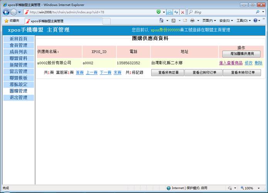The height and width of the screenshot is (193, 268).
Task: Select 會員管理 in the left sidebar
Action: [x=18, y=45]
